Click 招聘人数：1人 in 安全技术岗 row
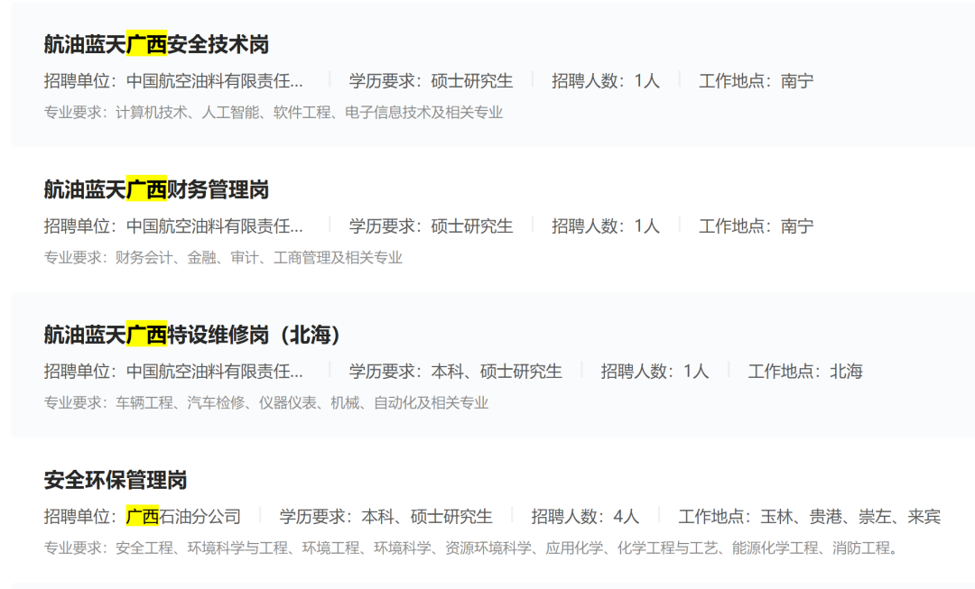975x589 pixels. (606, 81)
